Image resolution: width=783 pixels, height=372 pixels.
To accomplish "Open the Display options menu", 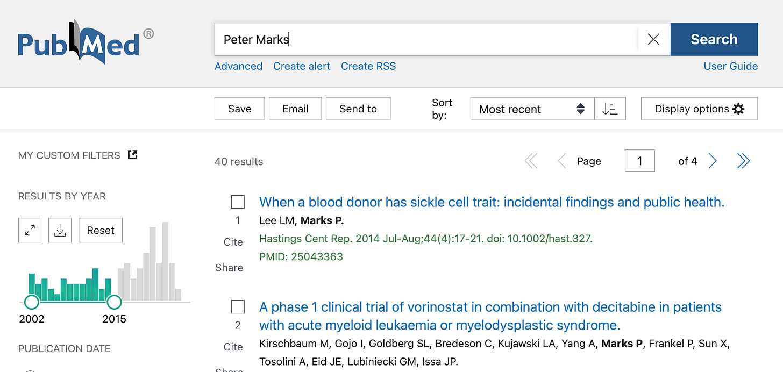I will pyautogui.click(x=699, y=109).
